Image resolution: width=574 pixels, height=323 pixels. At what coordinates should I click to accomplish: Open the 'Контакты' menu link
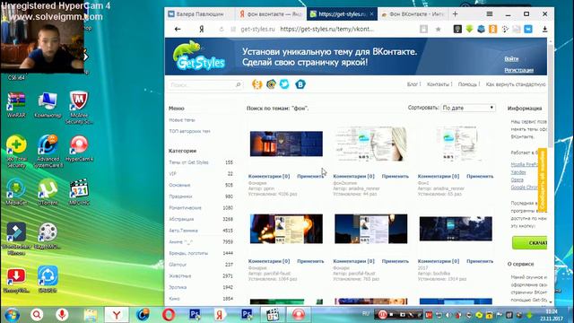[438, 84]
